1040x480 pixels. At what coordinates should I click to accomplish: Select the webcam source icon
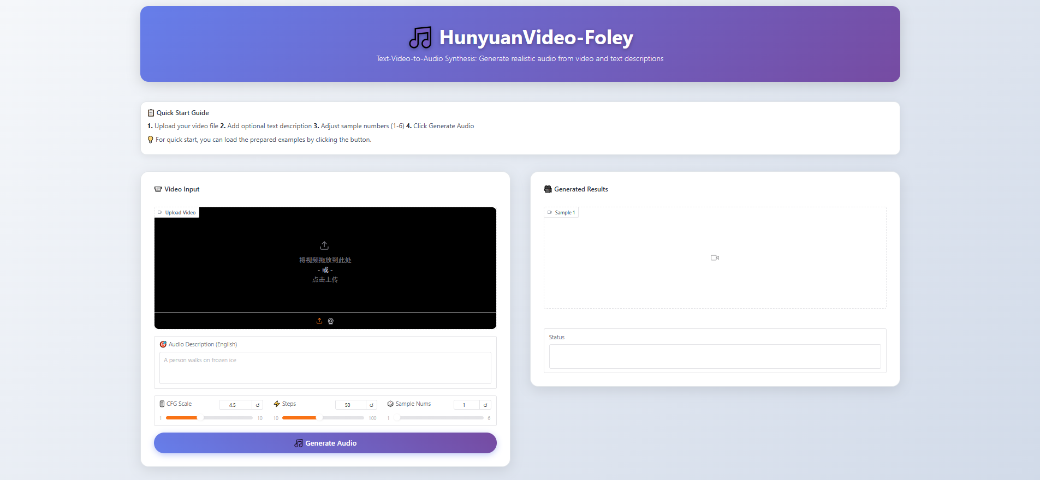pyautogui.click(x=331, y=321)
